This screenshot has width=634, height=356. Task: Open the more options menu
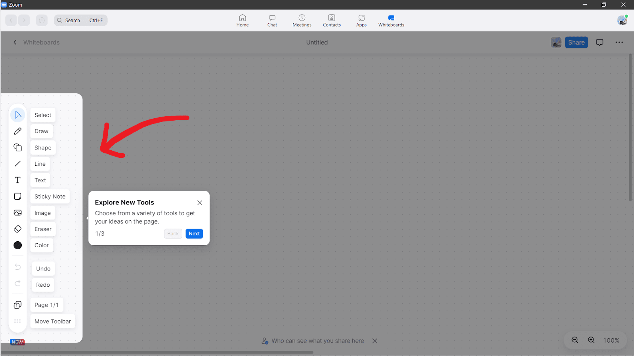click(x=619, y=42)
